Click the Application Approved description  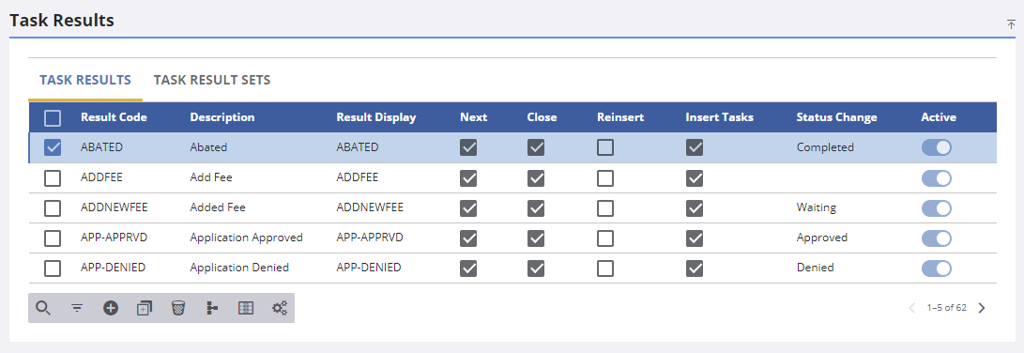click(x=246, y=238)
